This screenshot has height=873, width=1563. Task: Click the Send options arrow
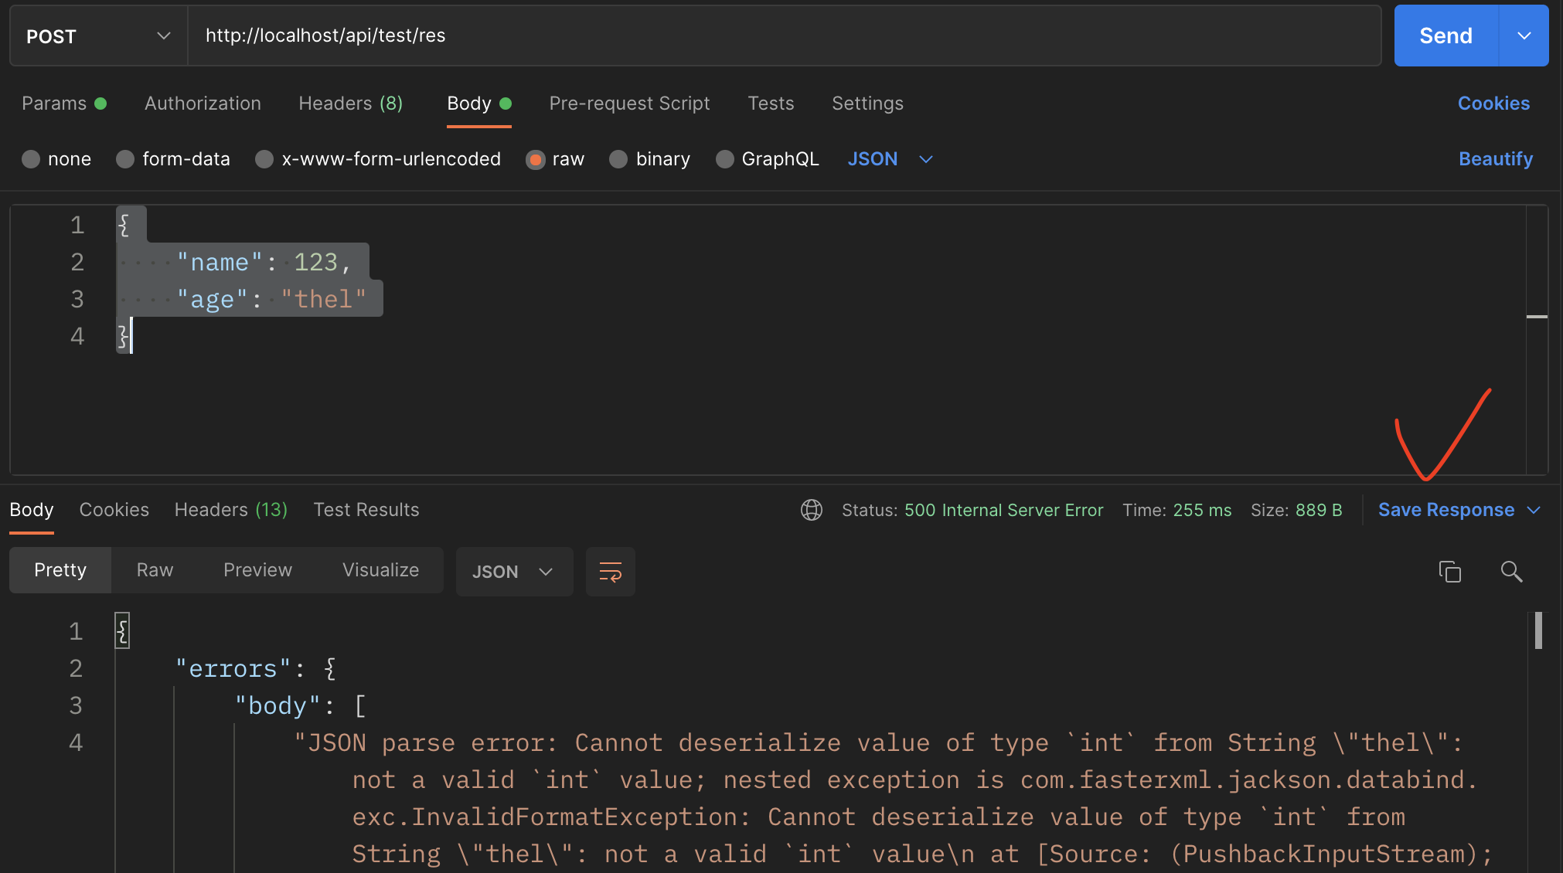(1524, 36)
